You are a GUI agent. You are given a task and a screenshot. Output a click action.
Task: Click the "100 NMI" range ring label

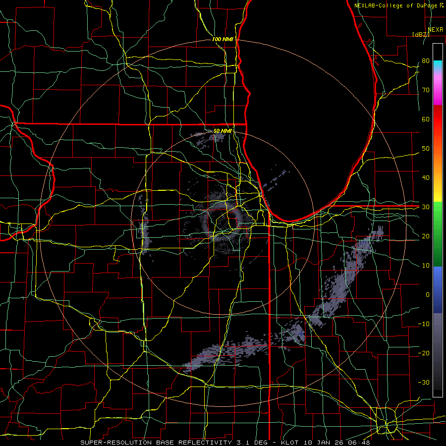(x=223, y=39)
